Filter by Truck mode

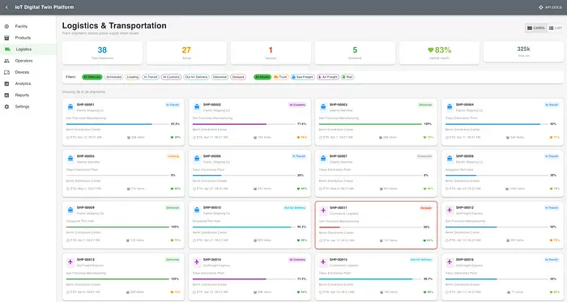[x=280, y=77]
